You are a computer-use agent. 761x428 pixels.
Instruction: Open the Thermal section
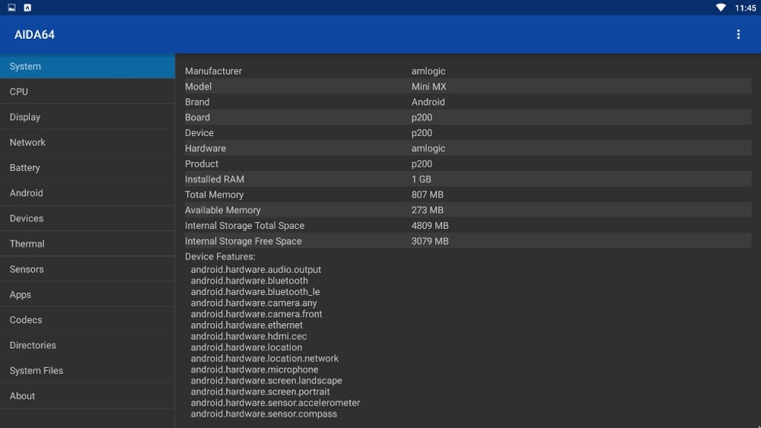(x=88, y=244)
